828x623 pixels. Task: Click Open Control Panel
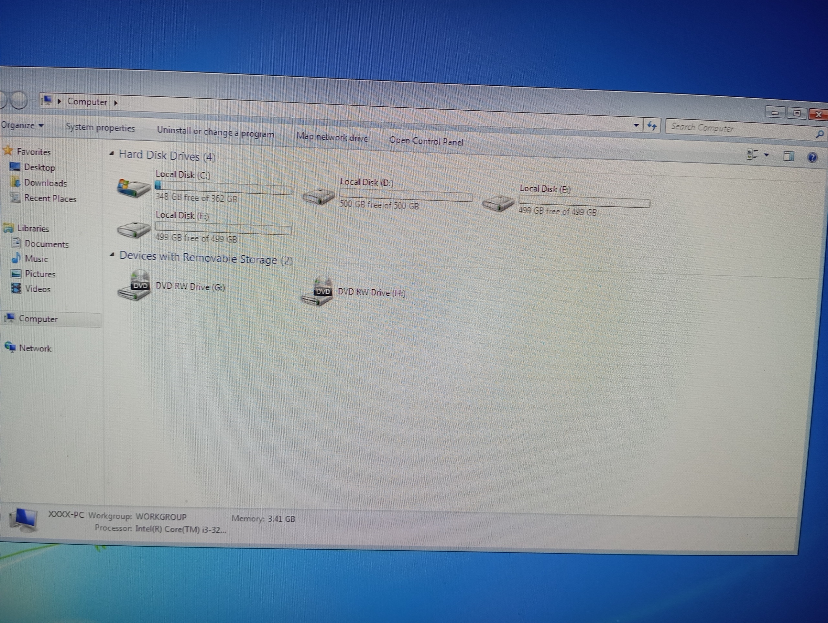tap(426, 141)
